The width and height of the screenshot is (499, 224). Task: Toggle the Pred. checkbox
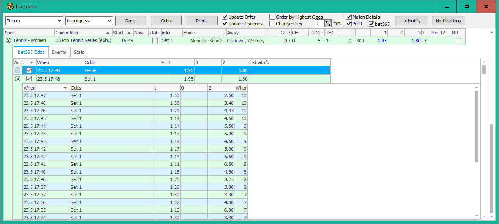(349, 23)
